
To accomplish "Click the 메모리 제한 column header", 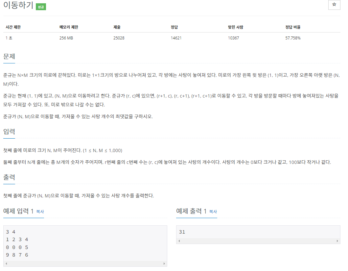I will point(69,27).
